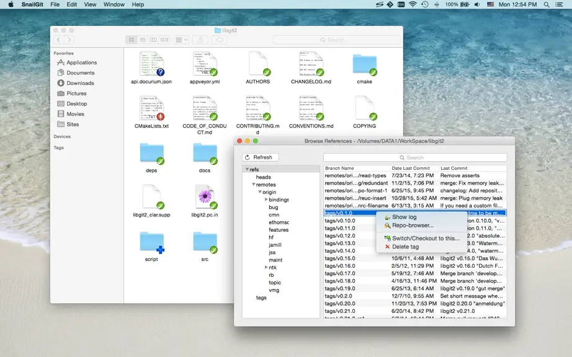Select the tags/v0.19.0 row
Image resolution: width=572 pixels, height=357 pixels.
(415, 289)
